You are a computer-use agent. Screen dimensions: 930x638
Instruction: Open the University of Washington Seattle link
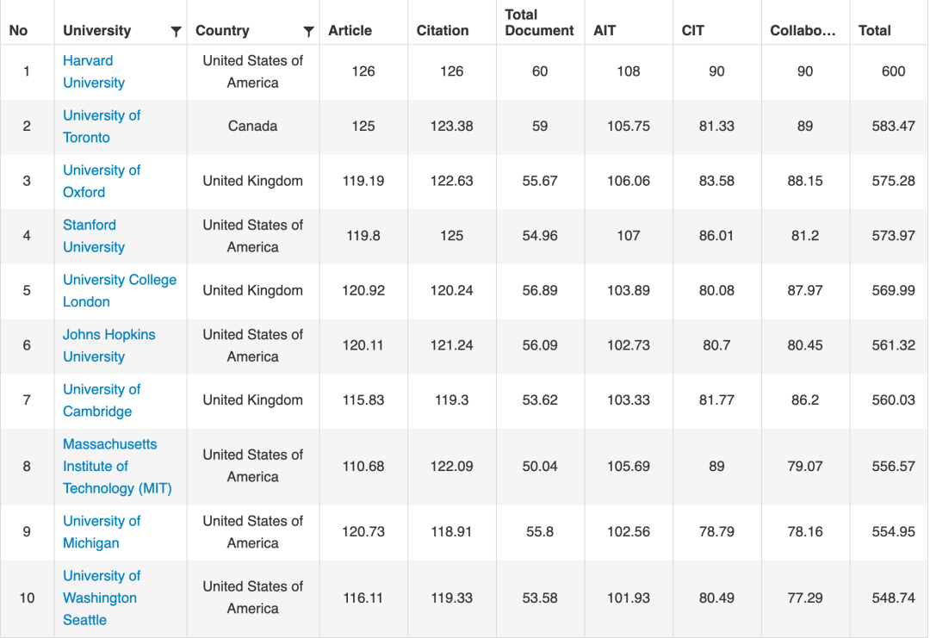(x=102, y=598)
